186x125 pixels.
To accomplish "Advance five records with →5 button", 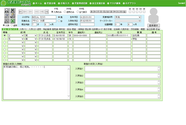I will [42, 12].
